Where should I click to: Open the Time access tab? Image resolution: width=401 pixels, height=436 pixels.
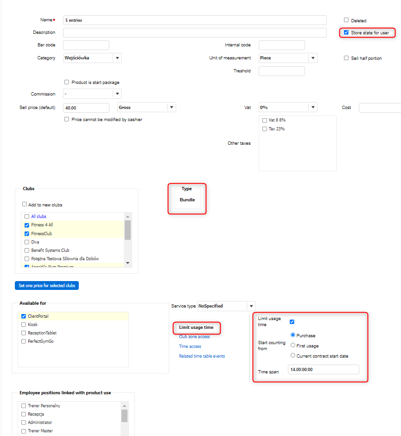coord(190,346)
